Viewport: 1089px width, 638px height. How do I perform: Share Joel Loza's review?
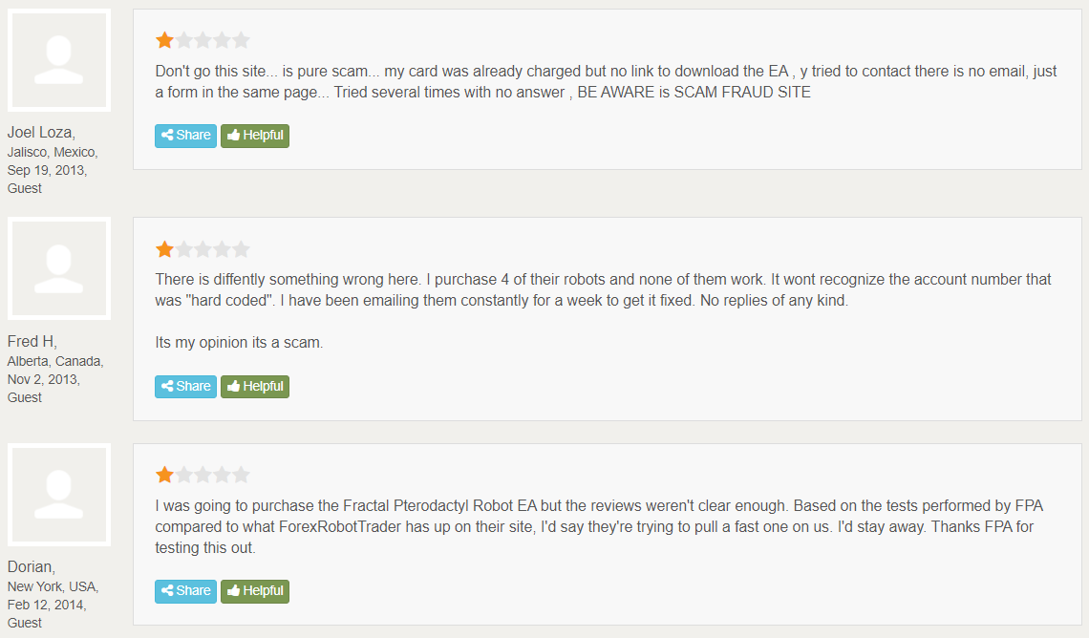[x=185, y=136]
